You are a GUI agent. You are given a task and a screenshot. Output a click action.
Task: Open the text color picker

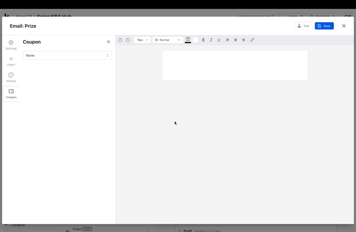tap(188, 40)
